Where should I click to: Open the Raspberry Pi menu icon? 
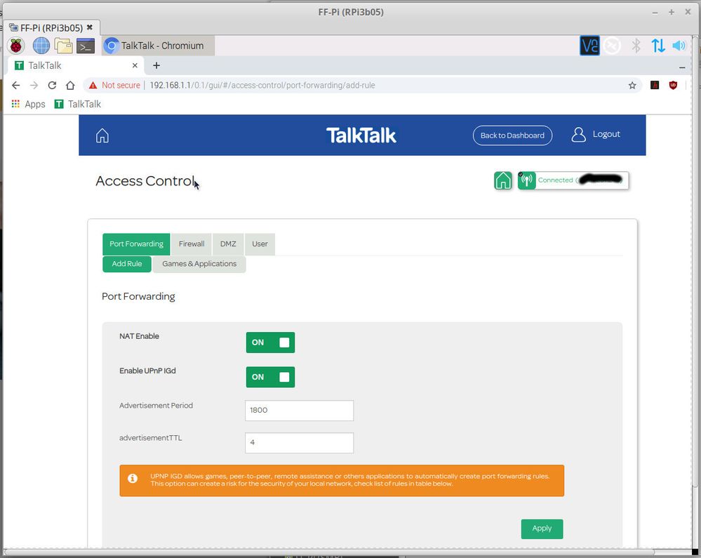pyautogui.click(x=16, y=46)
